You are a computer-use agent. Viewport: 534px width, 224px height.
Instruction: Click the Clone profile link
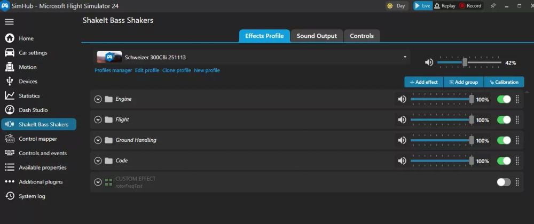176,70
